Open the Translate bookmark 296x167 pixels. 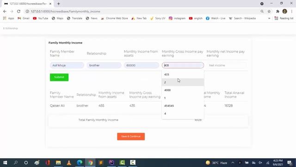[x=74, y=19]
